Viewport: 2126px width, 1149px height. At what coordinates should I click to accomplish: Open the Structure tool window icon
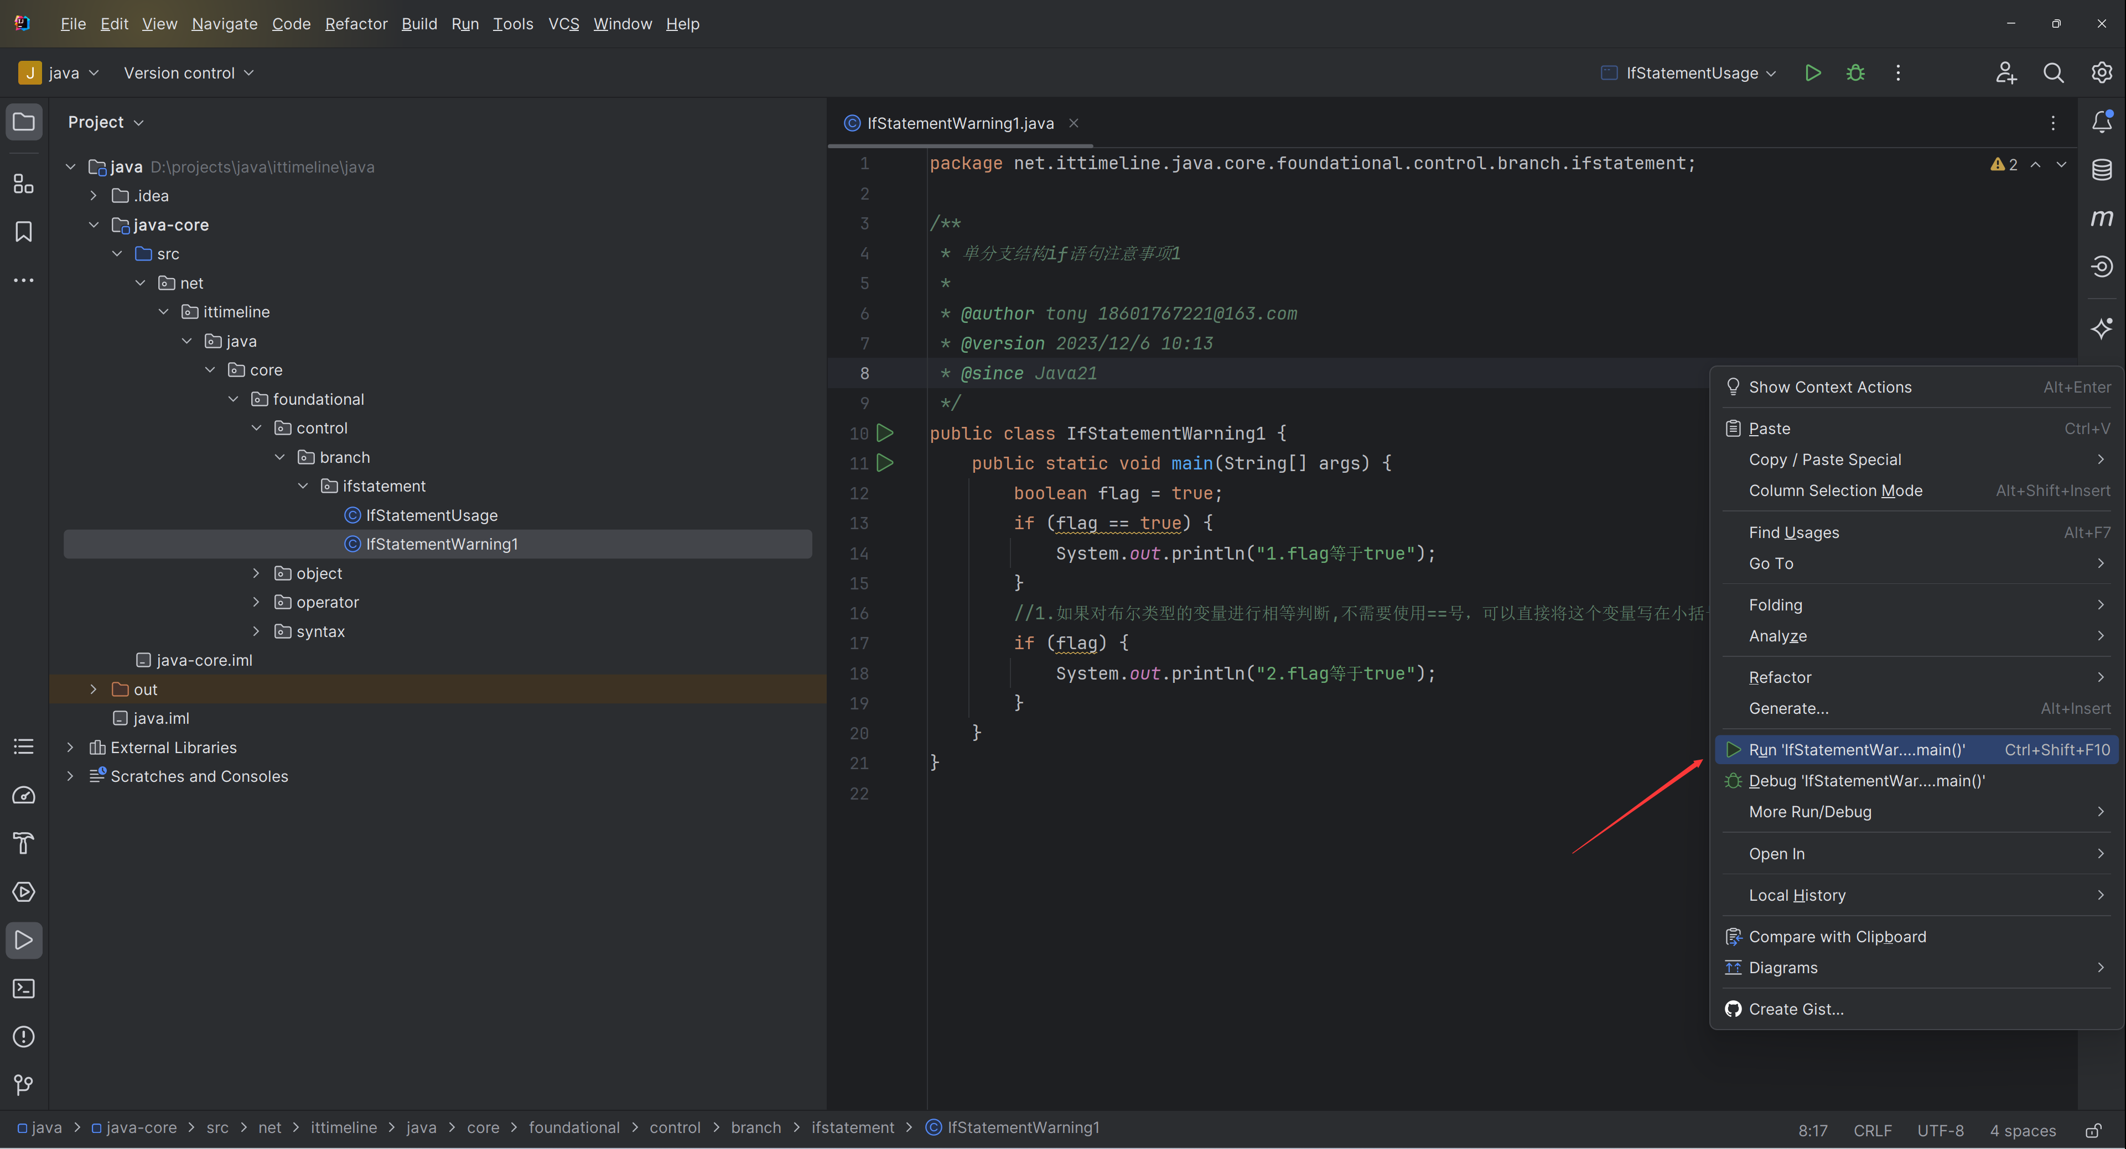[24, 183]
